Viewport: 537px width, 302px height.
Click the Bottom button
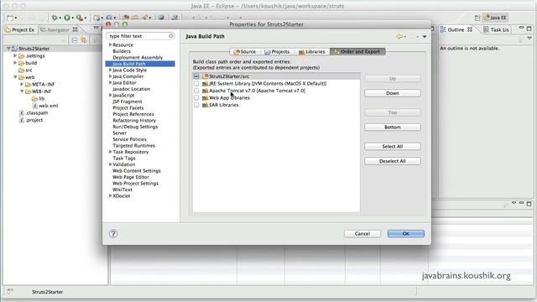click(x=393, y=127)
